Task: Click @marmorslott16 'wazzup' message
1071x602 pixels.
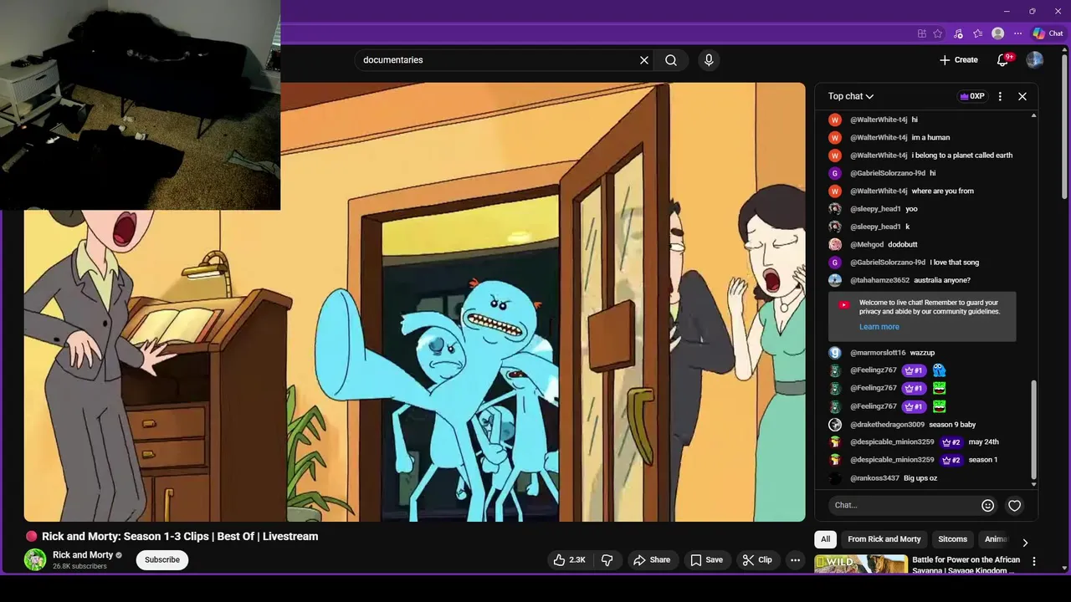Action: [922, 353]
